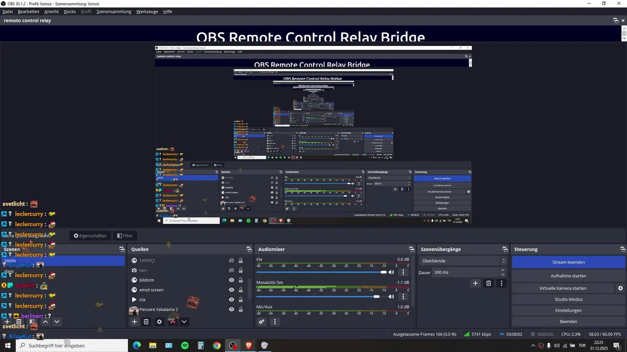
Task: Move selected source down in Quellen
Action: (184, 322)
